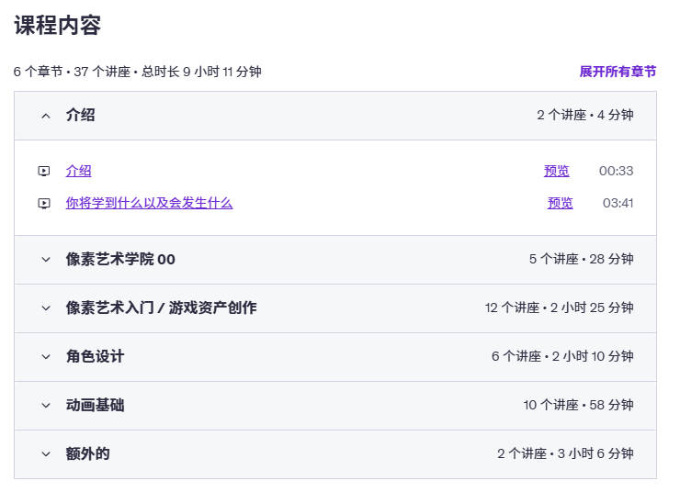Click video icon beside 介绍 lecture

[44, 171]
